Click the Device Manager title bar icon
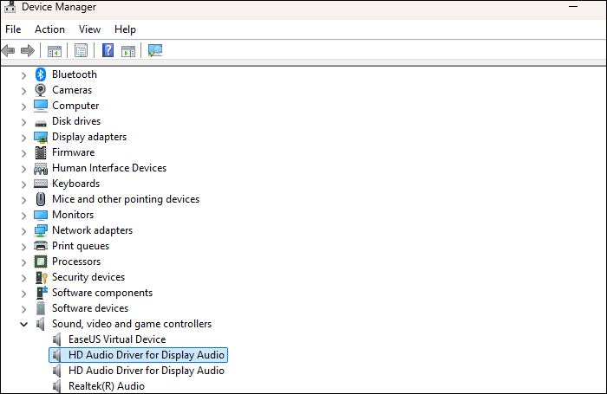Screen dimensions: 607x394 tap(10, 7)
